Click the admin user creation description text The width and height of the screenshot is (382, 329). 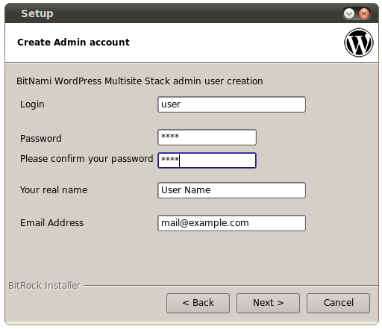[140, 81]
